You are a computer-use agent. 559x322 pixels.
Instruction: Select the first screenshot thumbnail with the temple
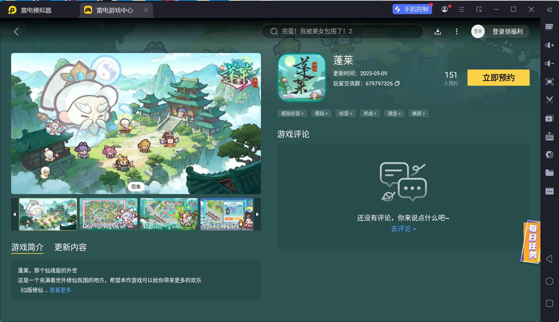(x=48, y=214)
